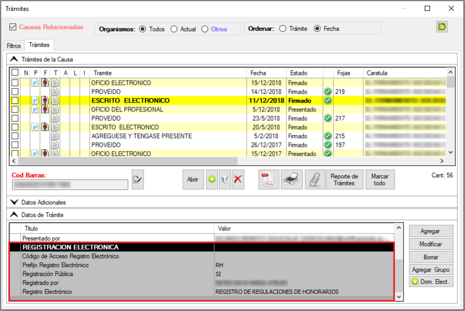465x311 pixels.
Task: Sort by the Estado column header
Action: 305,73
